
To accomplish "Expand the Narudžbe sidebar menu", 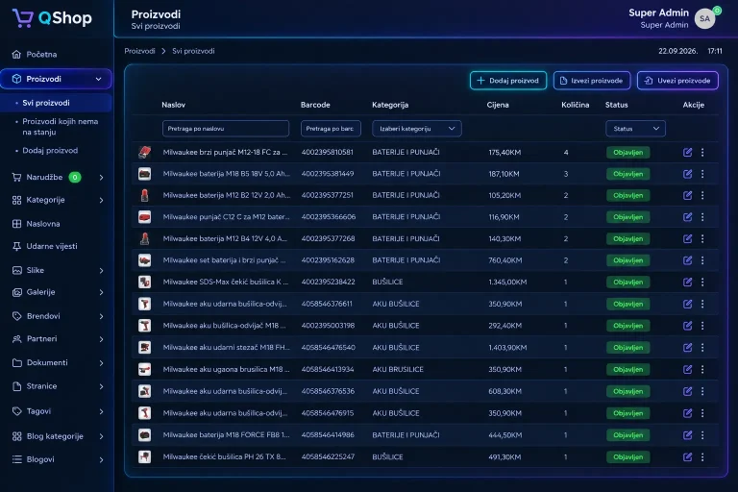I will click(x=101, y=178).
